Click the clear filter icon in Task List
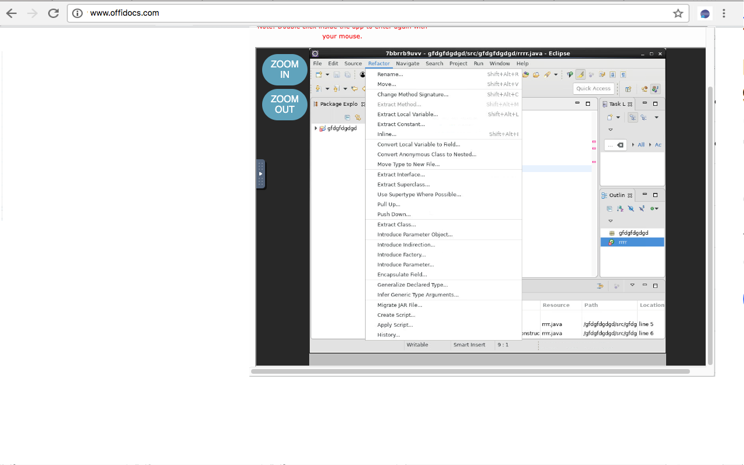This screenshot has width=744, height=465. pyautogui.click(x=620, y=145)
